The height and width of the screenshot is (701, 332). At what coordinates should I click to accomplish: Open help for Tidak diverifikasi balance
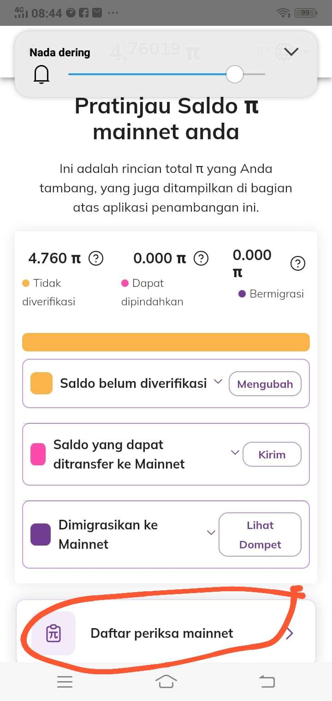tap(95, 258)
